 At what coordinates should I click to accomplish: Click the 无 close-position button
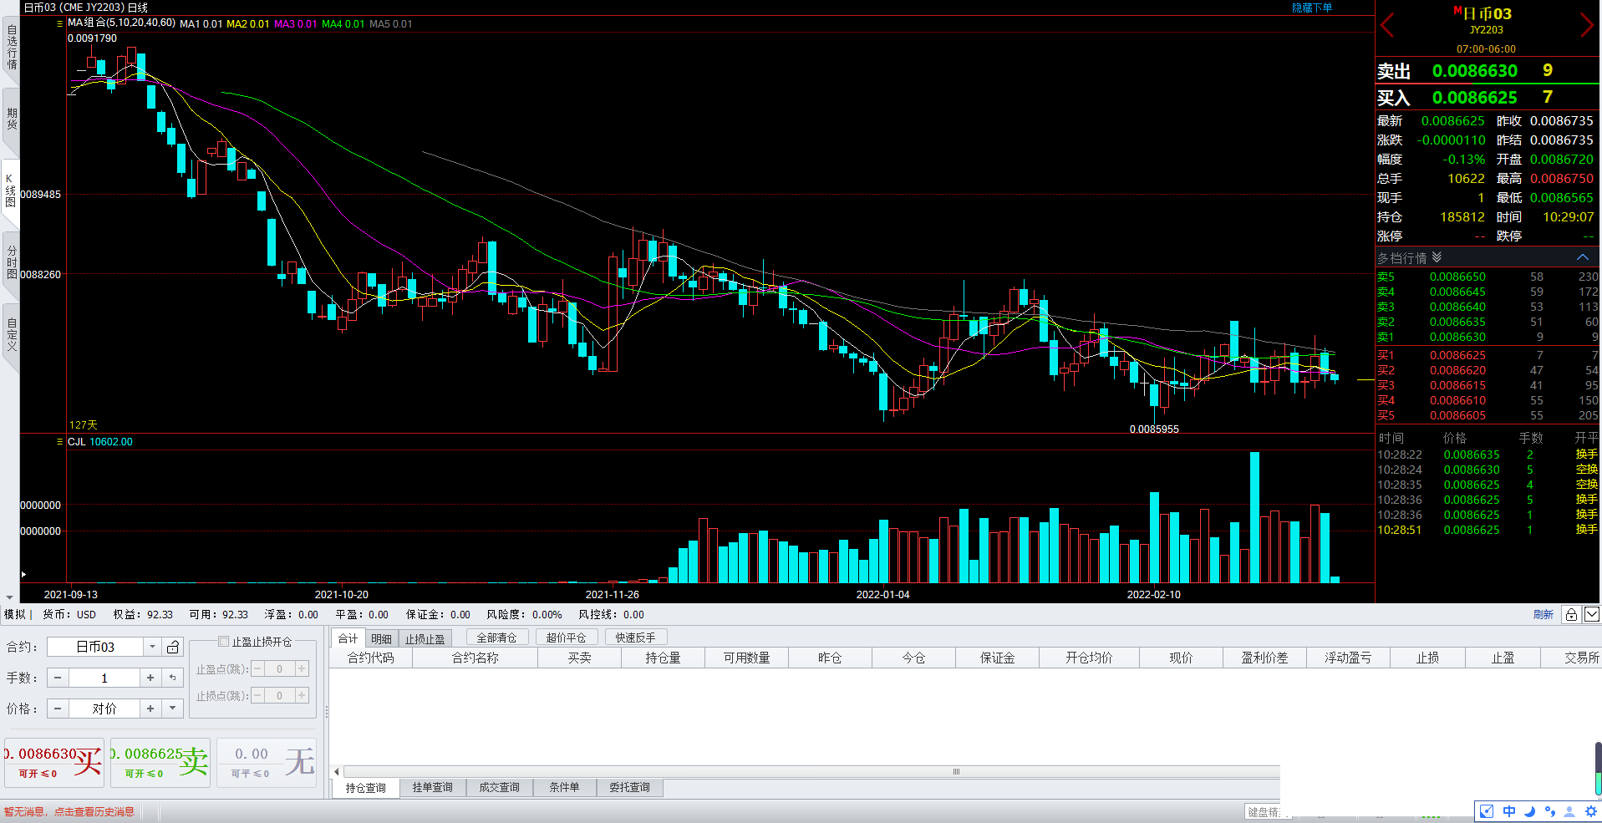coord(267,762)
